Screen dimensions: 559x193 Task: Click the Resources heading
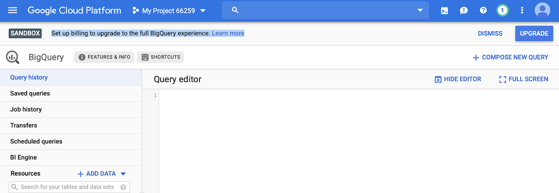click(x=26, y=173)
